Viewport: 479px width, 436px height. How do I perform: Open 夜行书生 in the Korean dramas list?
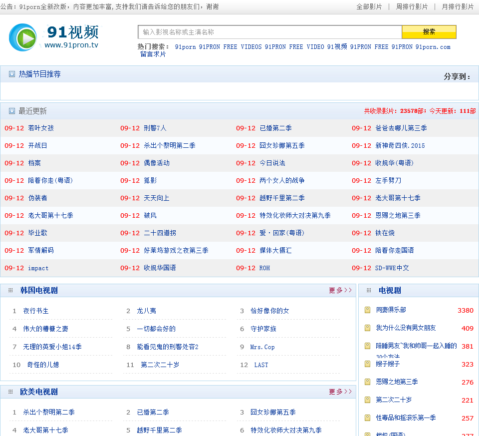(36, 311)
